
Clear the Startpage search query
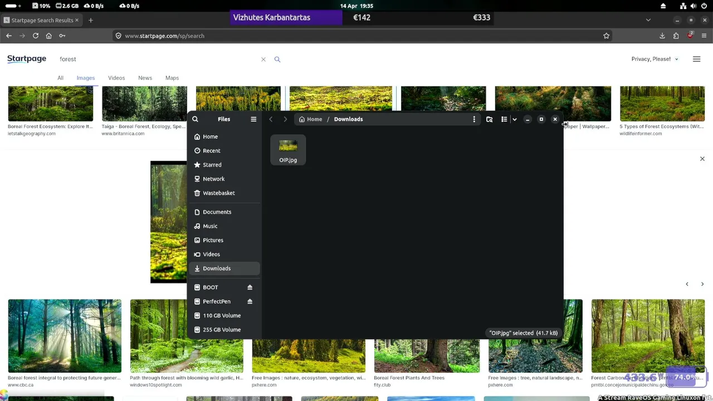tap(263, 59)
